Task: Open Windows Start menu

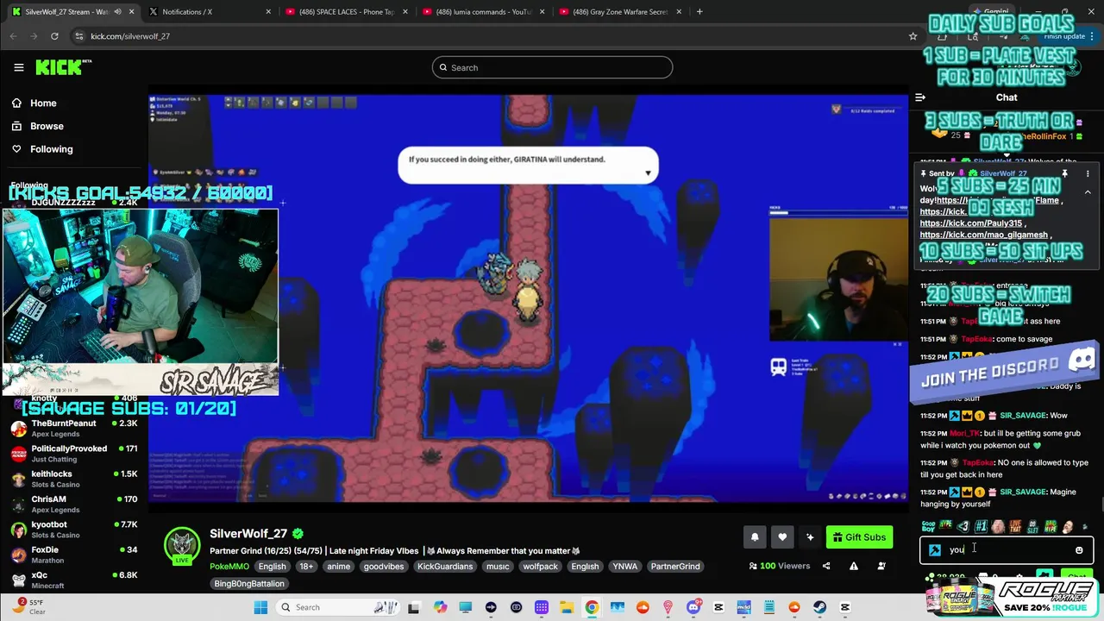Action: tap(261, 607)
